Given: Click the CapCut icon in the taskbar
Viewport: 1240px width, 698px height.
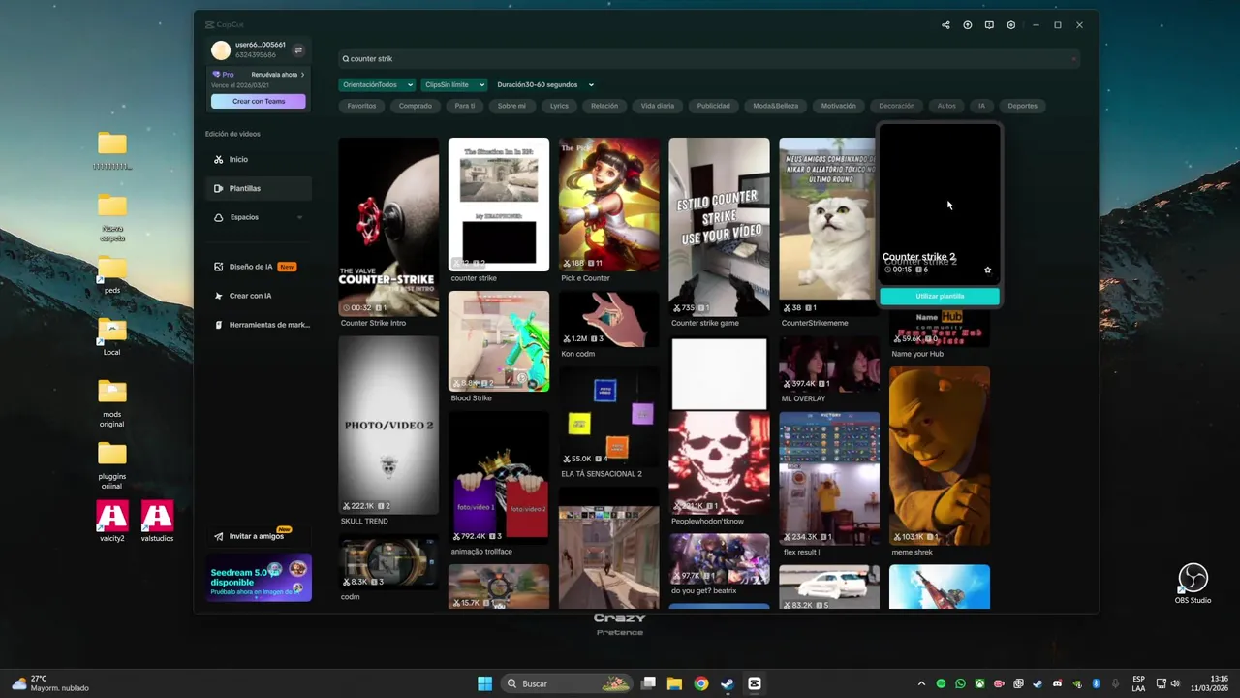Looking at the screenshot, I should click(x=754, y=683).
